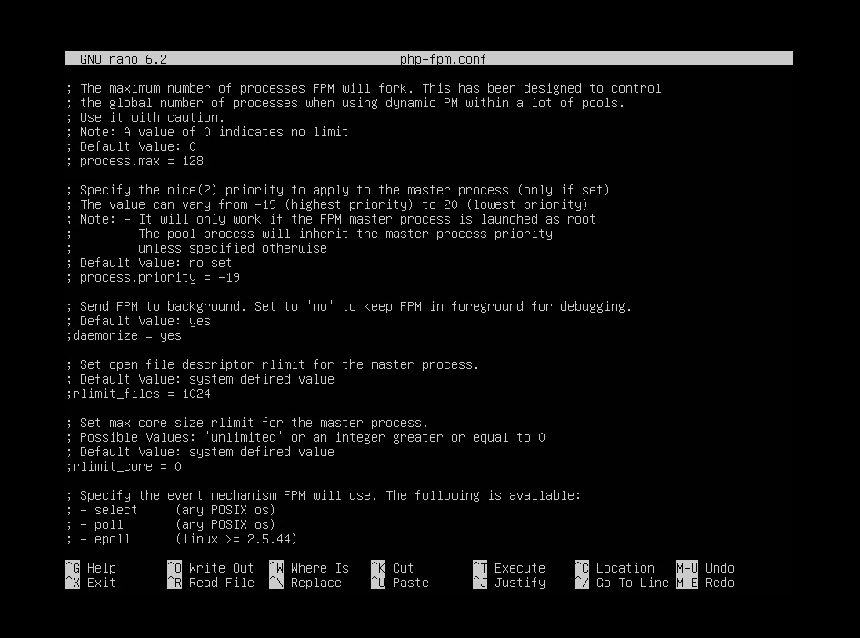Select the ^J Justify shortcut
The image size is (860, 638).
509,583
